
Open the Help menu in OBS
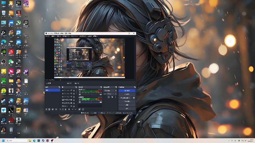pyautogui.click(x=96, y=36)
